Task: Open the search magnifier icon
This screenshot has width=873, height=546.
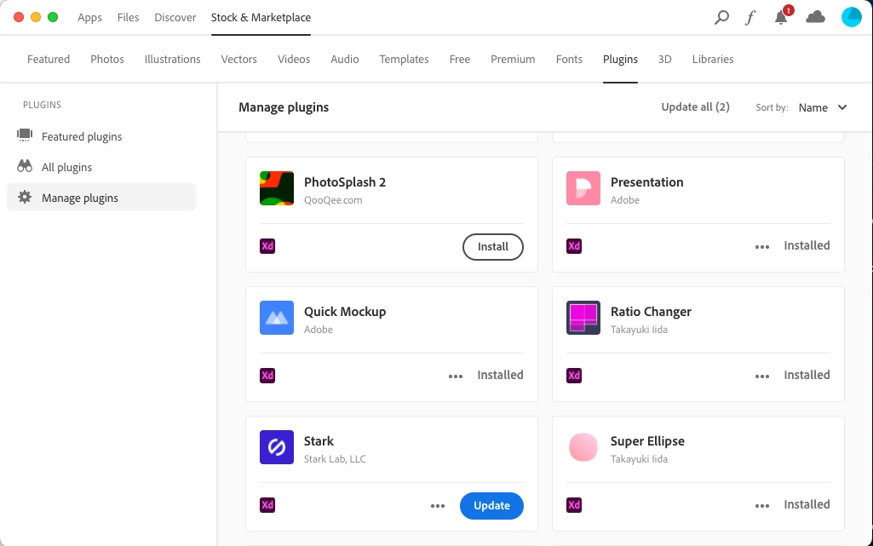Action: point(721,17)
